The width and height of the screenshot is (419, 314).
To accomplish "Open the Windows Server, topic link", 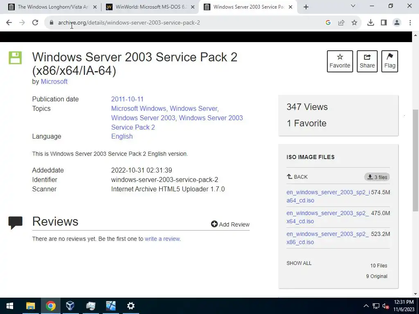I will pyautogui.click(x=194, y=109).
